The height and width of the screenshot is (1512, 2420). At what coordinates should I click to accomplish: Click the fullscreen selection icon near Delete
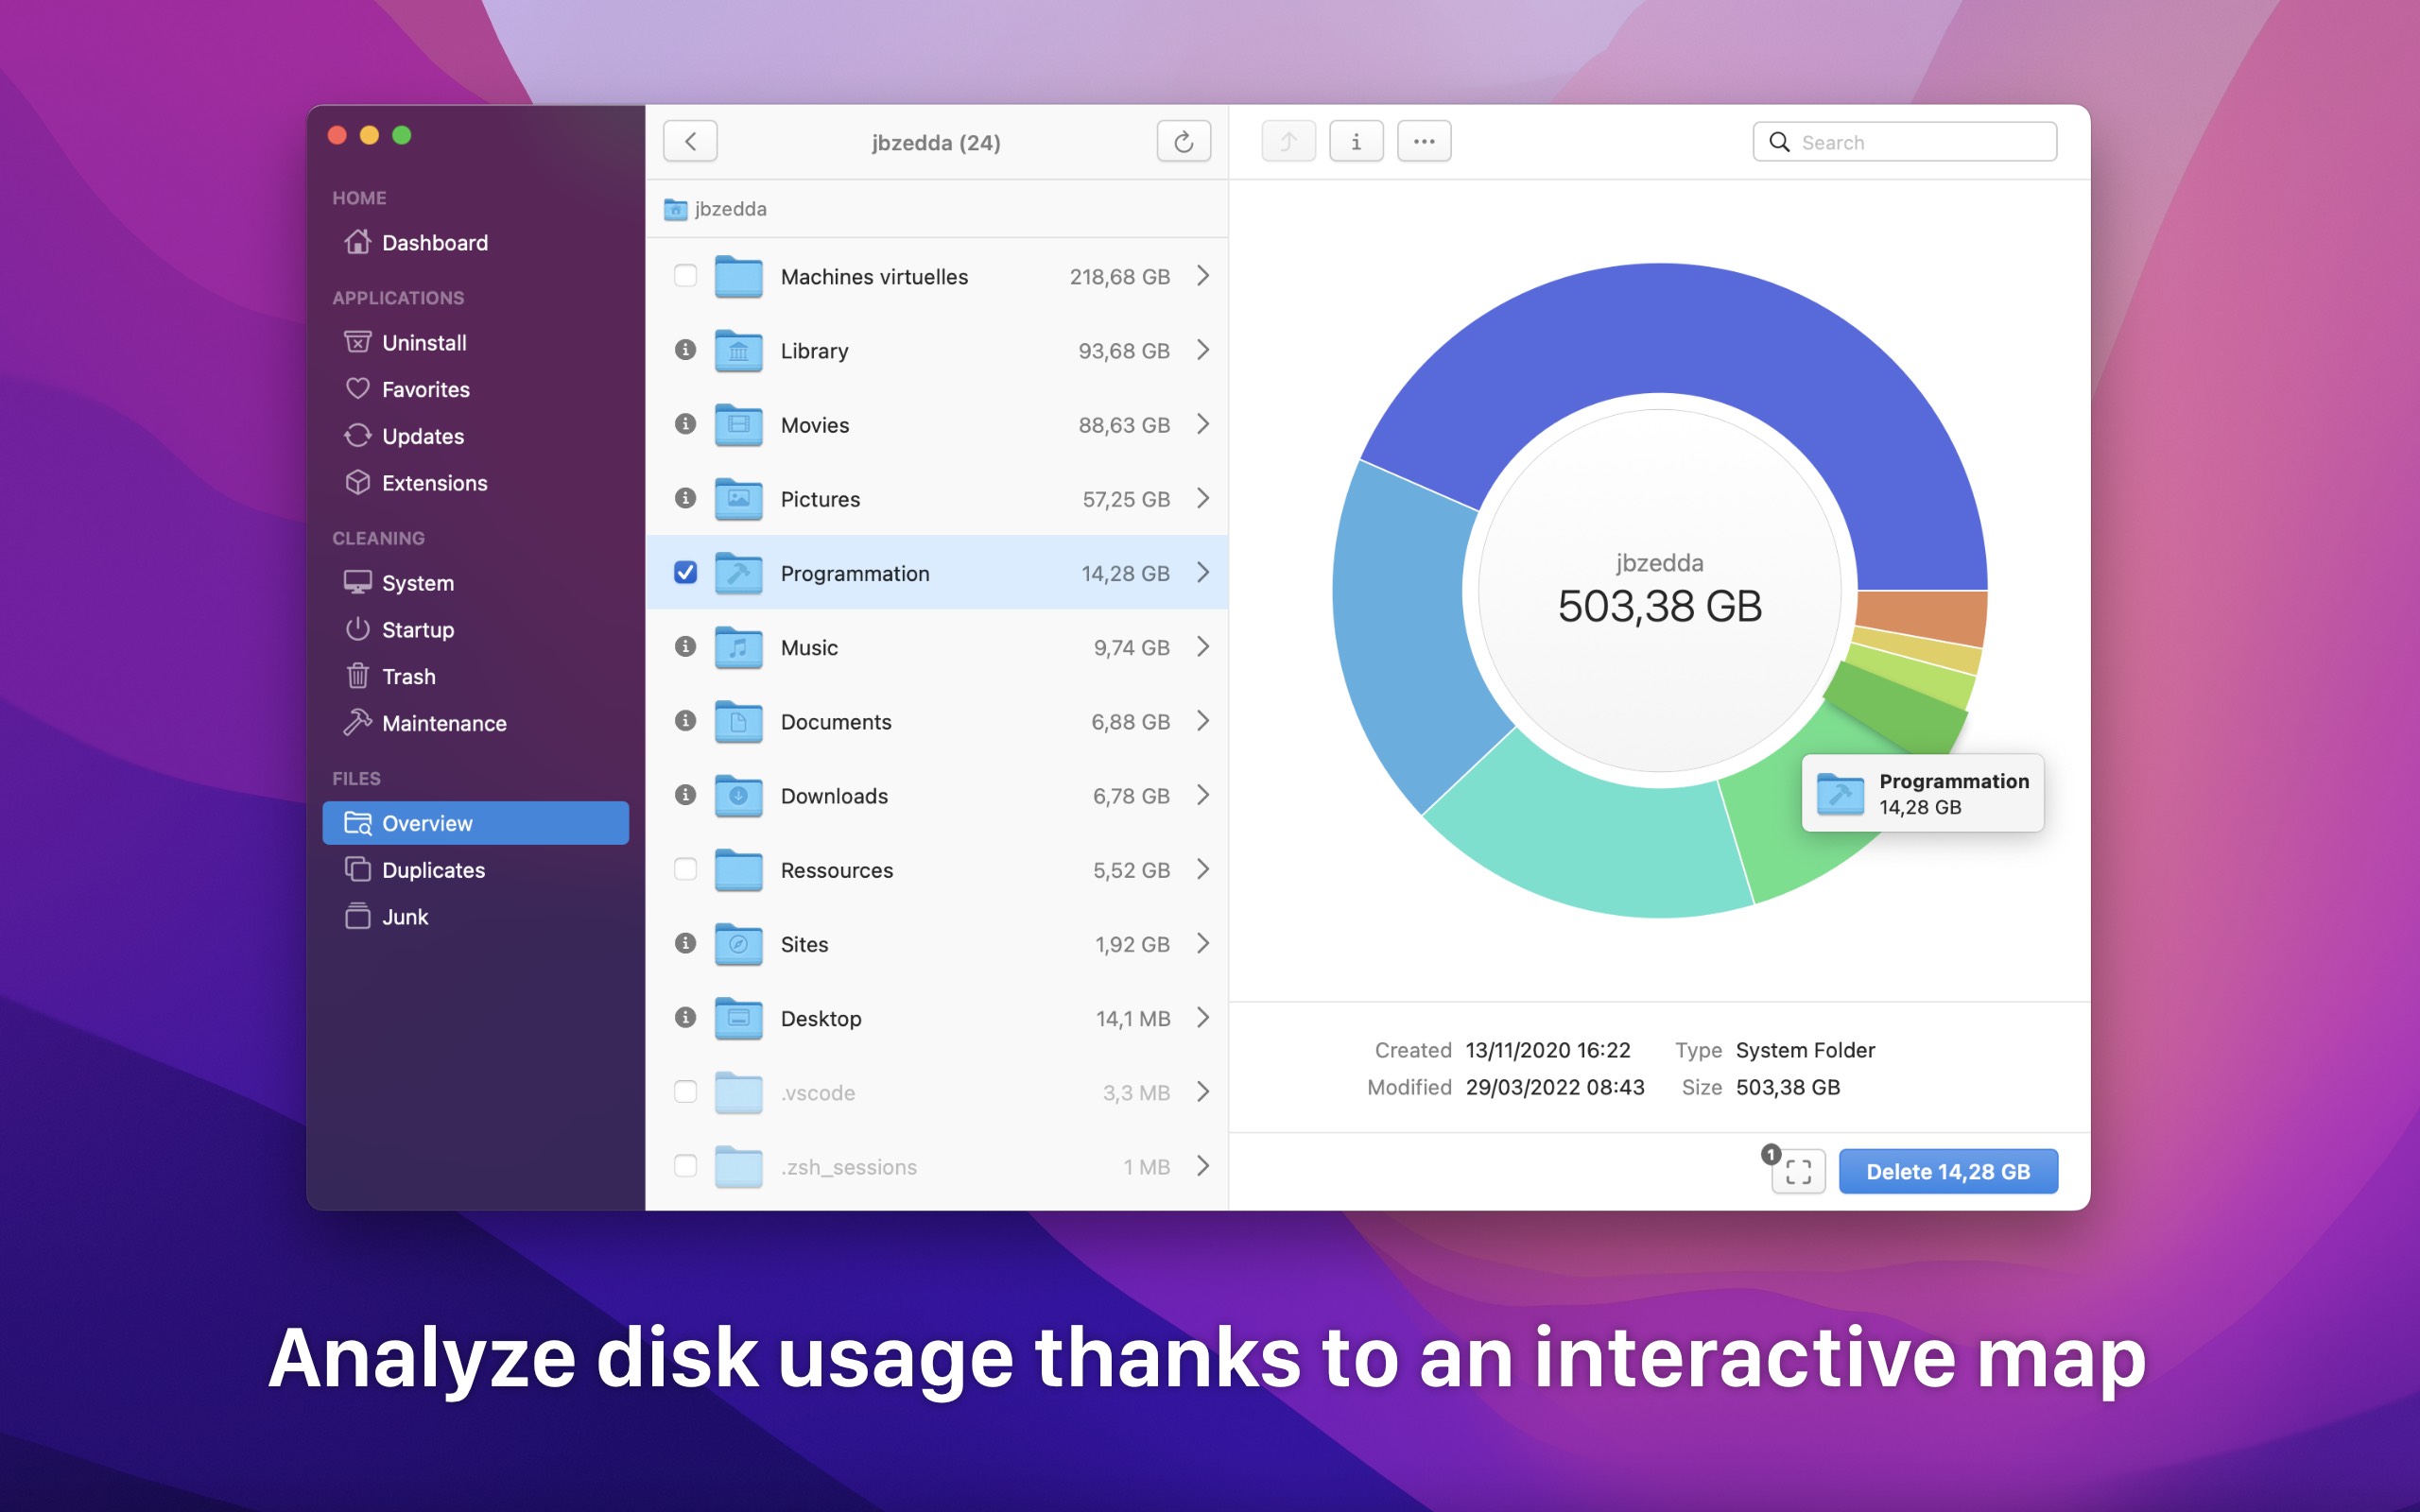pos(1798,1171)
